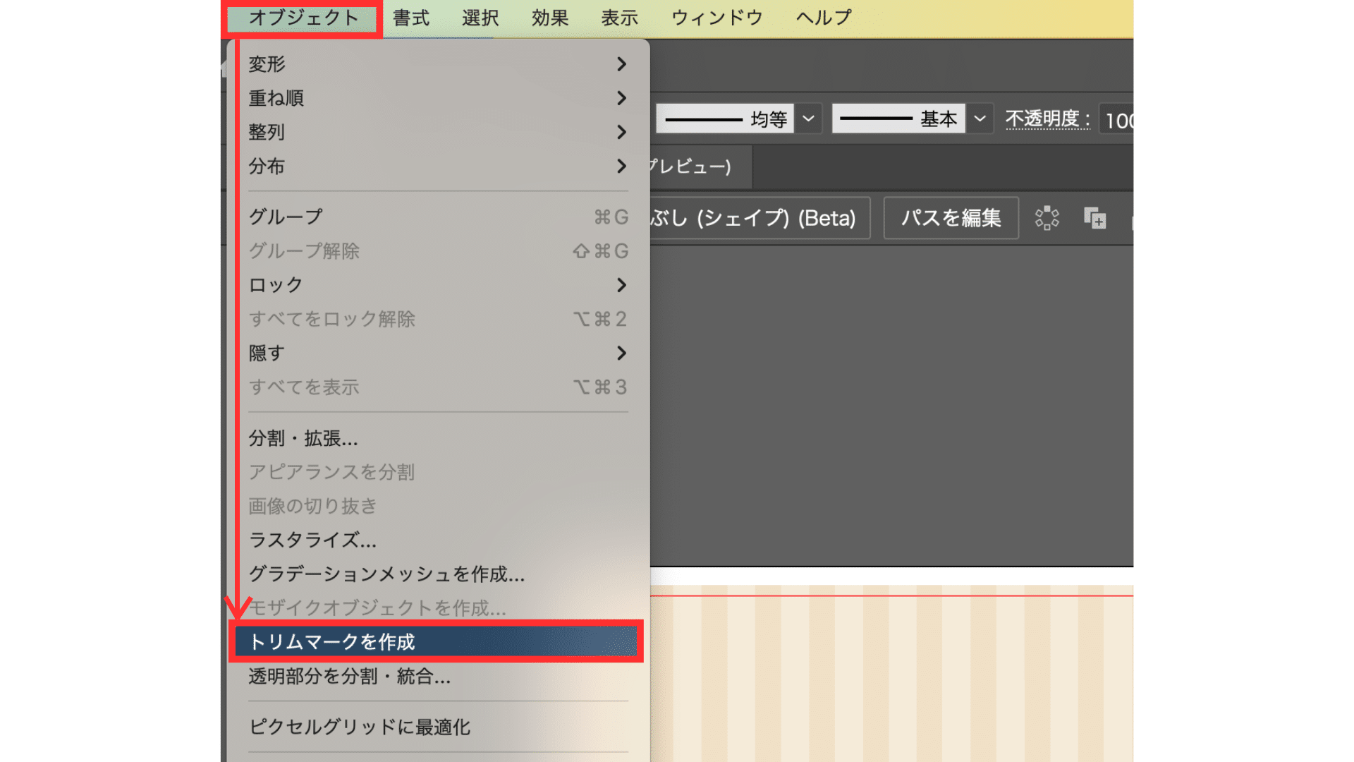
Task: Click the arrange overlapping squares icon
Action: click(x=1094, y=218)
